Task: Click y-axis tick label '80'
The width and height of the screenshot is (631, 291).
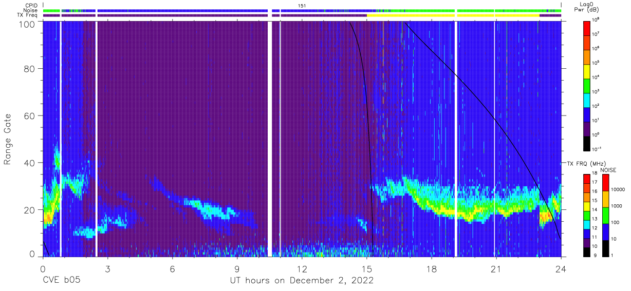Action: [30, 69]
